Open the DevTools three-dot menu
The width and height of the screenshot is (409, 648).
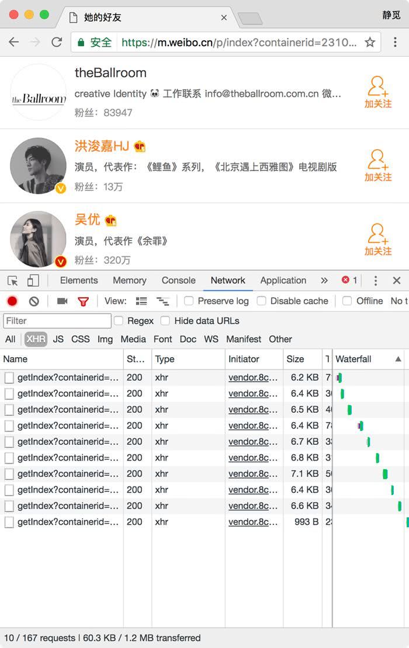point(376,281)
